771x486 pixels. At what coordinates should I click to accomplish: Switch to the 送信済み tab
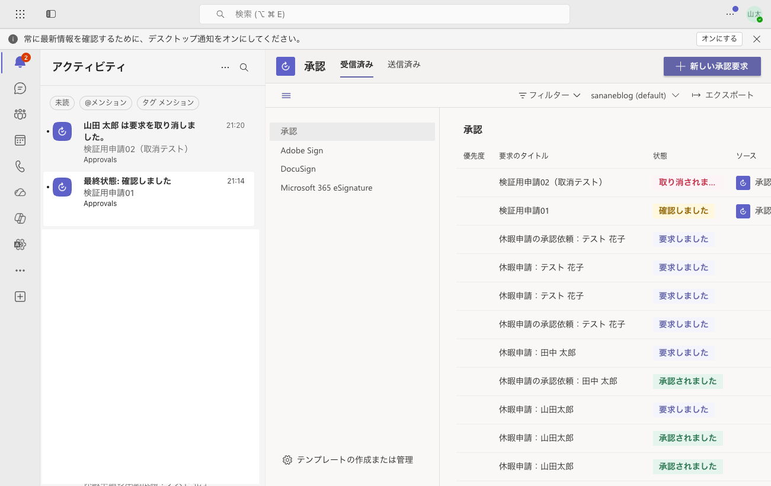tap(404, 65)
